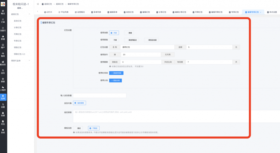This screenshot has height=153, width=280.
Task: Focus the 领取后 days field showing 0
Action: pos(141,62)
